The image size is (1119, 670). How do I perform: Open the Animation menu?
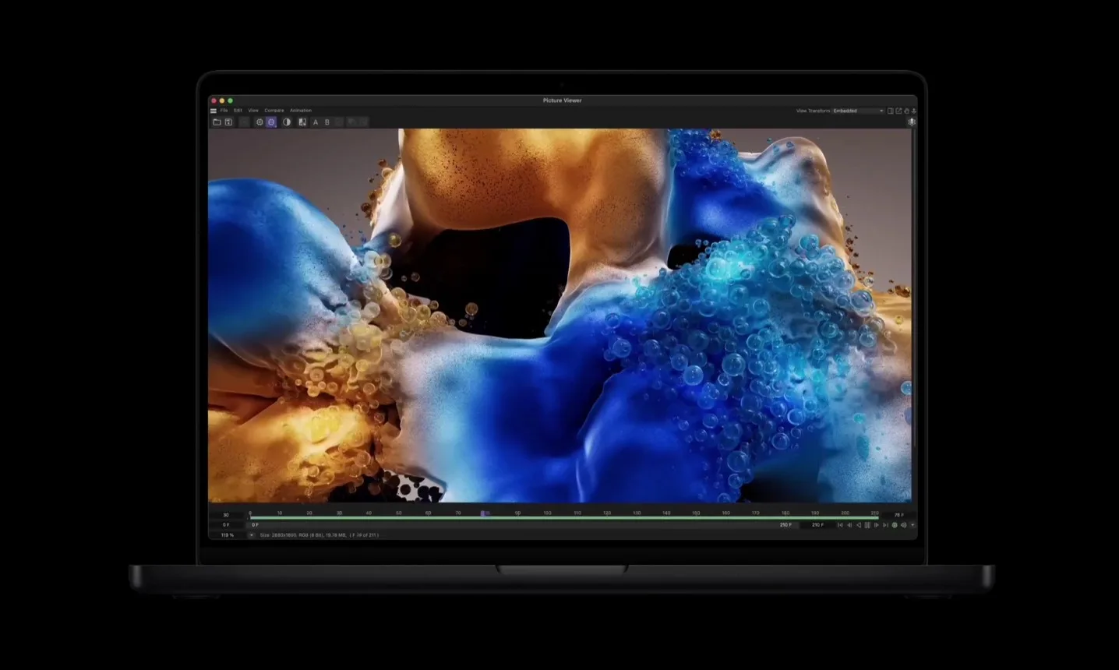(301, 110)
